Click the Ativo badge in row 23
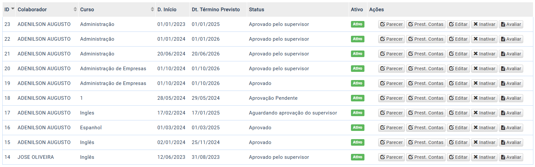This screenshot has height=167, width=535. coord(358,24)
